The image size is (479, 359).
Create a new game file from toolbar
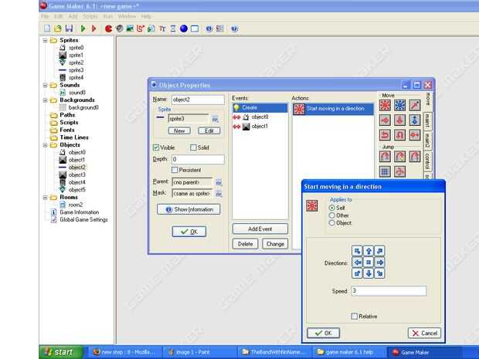click(47, 29)
